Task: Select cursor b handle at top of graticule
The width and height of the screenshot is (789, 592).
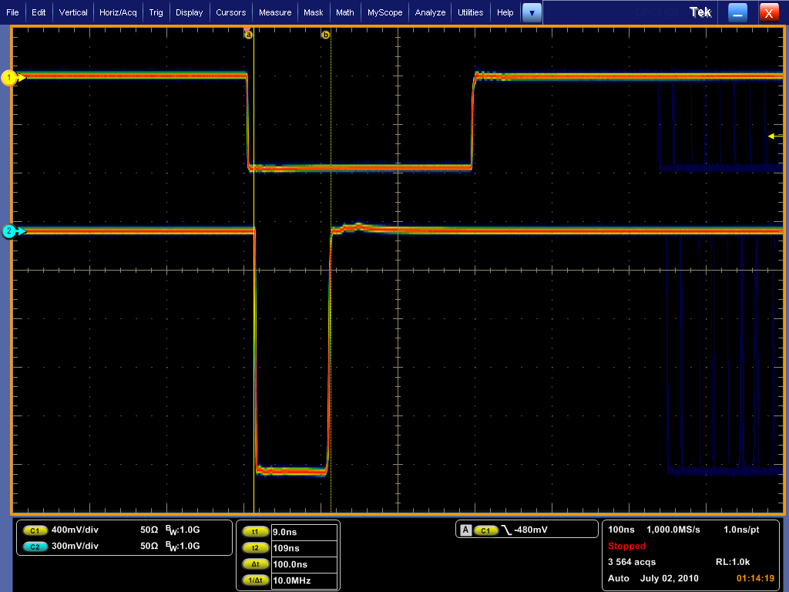Action: [x=325, y=35]
